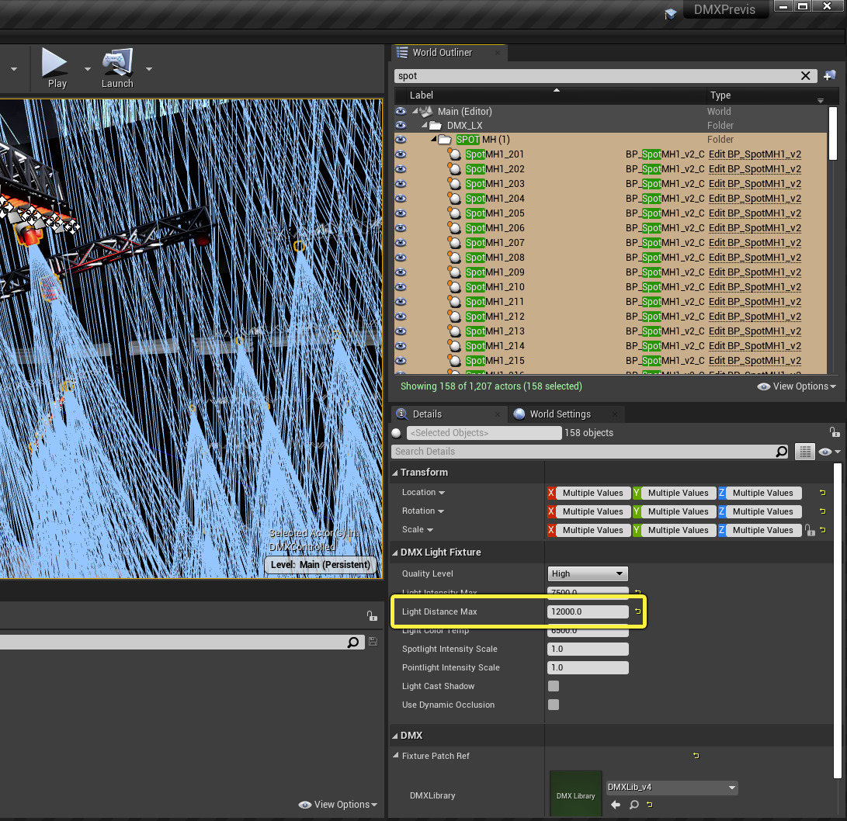Image resolution: width=847 pixels, height=821 pixels.
Task: Enable Light Cast Shadow checkbox
Action: (554, 686)
